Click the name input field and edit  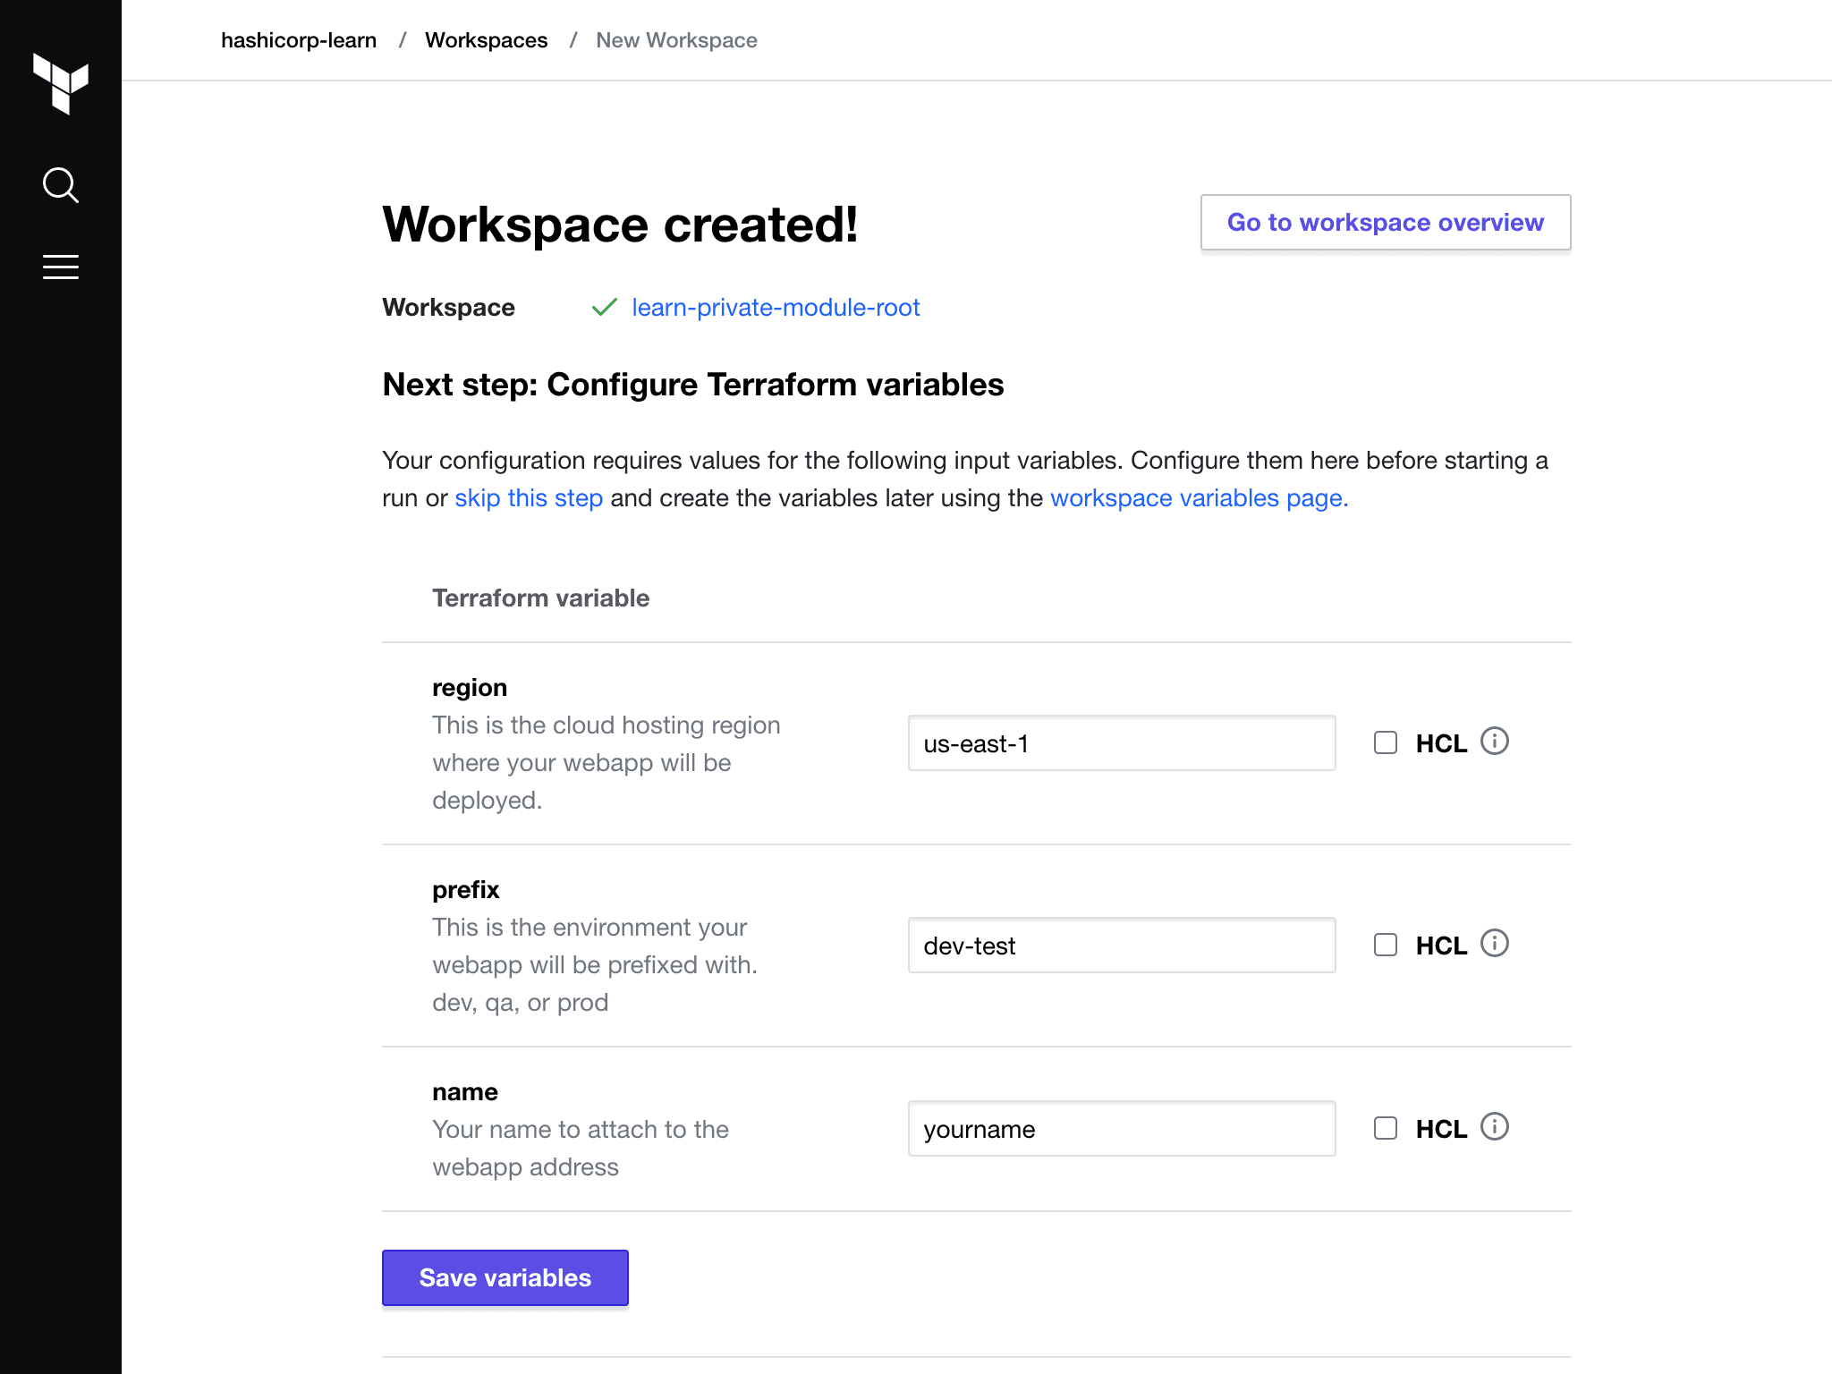click(x=1121, y=1127)
